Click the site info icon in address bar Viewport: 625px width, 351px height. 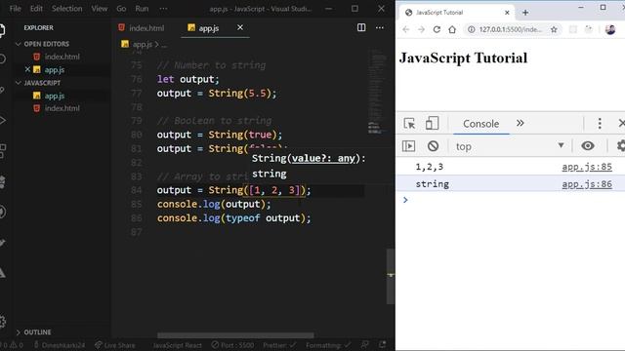[471, 29]
